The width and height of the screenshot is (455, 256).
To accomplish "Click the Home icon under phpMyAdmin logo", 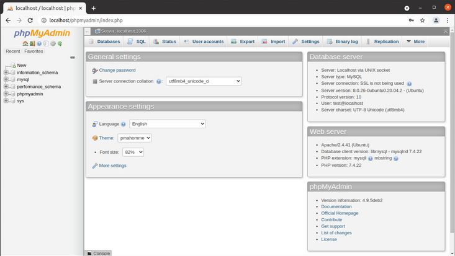I will (x=25, y=43).
